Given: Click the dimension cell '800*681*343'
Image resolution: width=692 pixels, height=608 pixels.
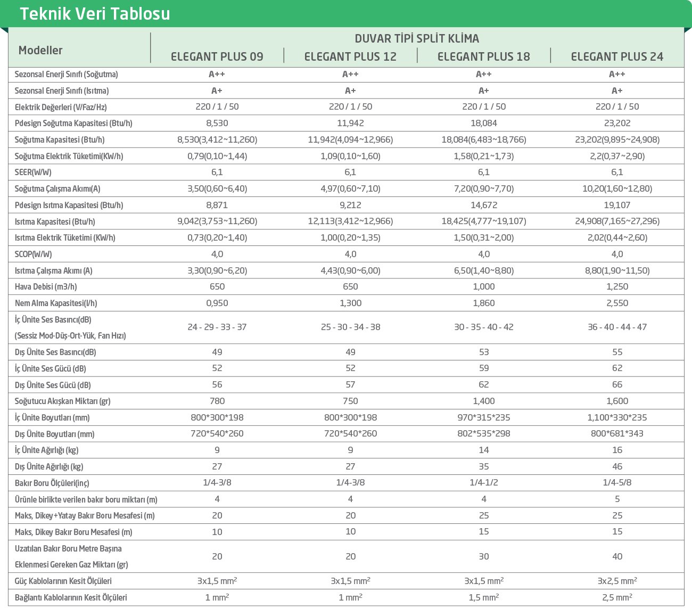Looking at the screenshot, I should click(617, 433).
